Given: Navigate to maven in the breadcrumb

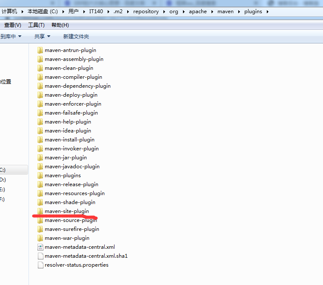Looking at the screenshot, I should coord(226,12).
